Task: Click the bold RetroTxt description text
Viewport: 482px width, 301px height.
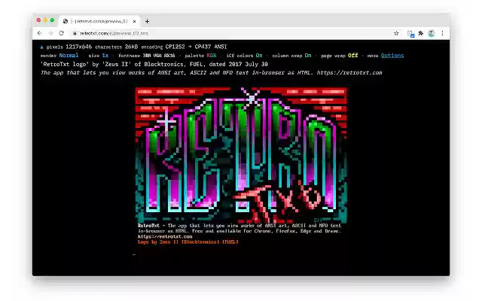Action: tap(149, 226)
